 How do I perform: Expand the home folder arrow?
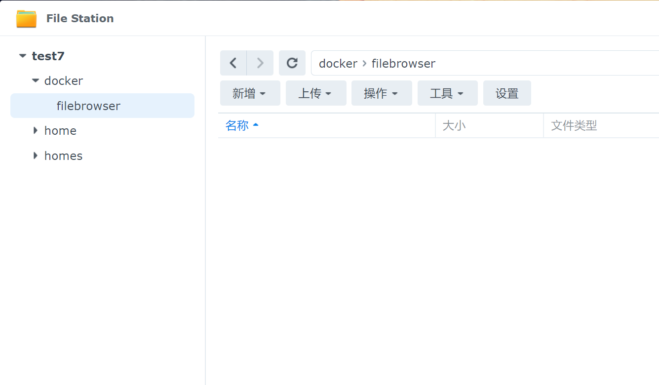35,130
